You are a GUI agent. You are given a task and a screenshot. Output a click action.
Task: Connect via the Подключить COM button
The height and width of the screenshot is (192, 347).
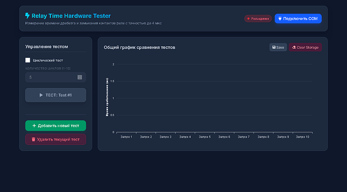point(298,19)
